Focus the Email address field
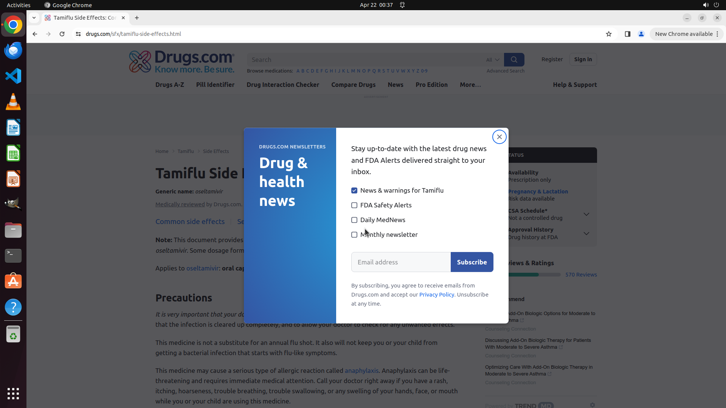Image resolution: width=726 pixels, height=408 pixels. (x=400, y=262)
